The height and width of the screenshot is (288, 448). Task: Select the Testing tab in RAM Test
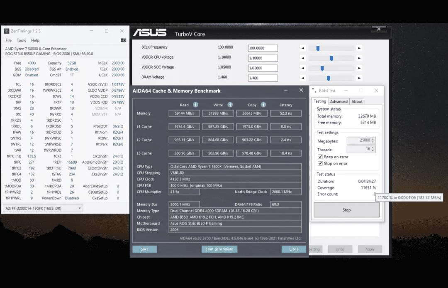[x=320, y=101]
